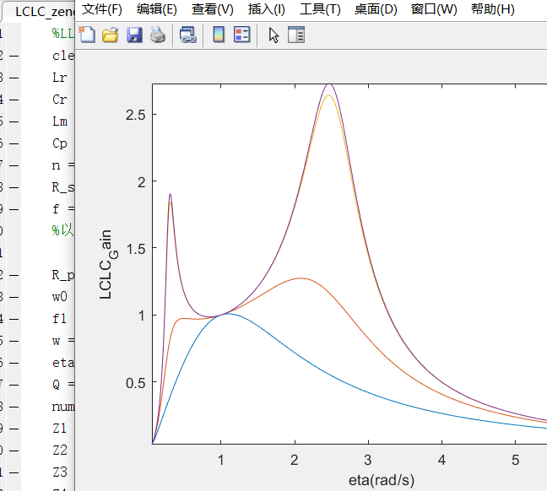The width and height of the screenshot is (547, 491).
Task: Click the Link Plot toolbar icon
Action: 187,35
